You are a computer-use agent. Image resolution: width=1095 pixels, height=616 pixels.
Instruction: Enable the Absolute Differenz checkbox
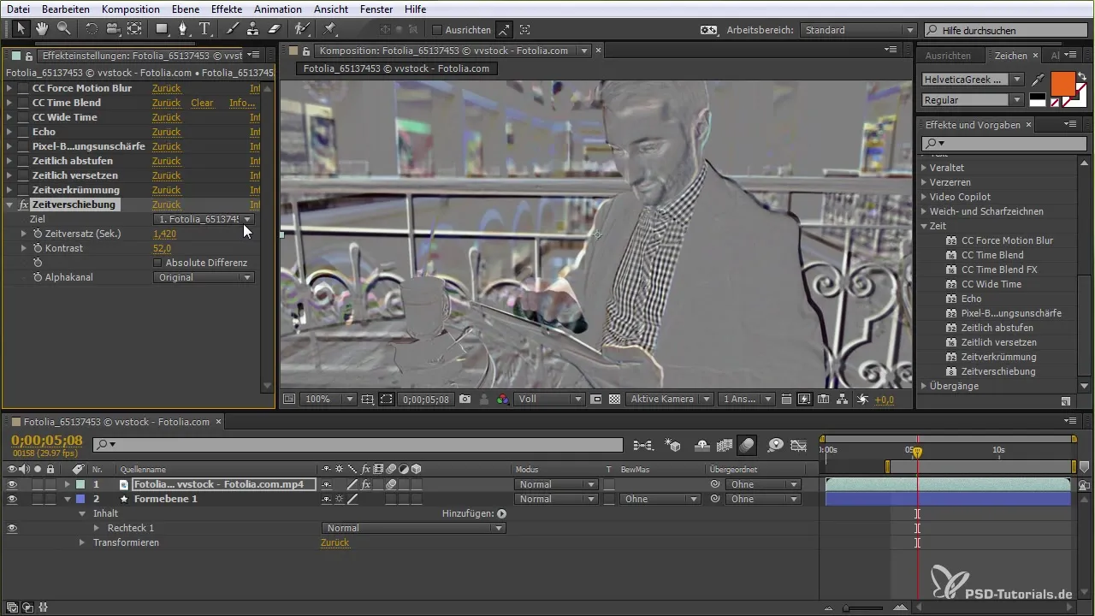pos(157,263)
